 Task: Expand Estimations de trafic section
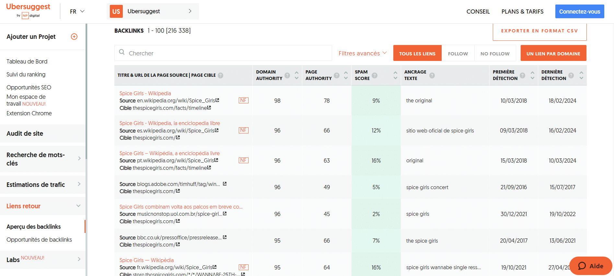tap(43, 185)
